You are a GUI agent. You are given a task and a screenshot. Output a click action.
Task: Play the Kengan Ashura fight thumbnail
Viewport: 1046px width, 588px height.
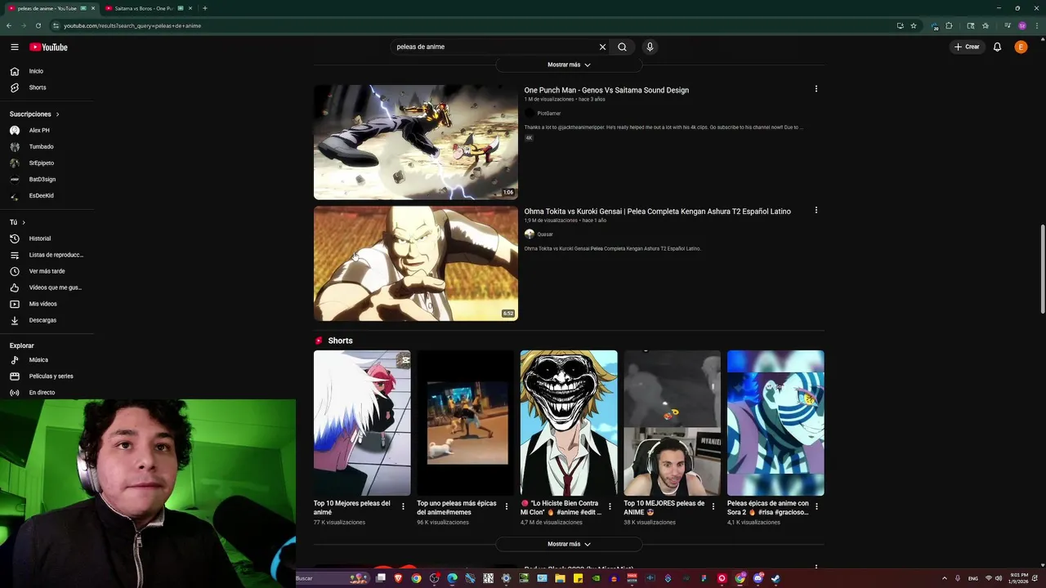pos(416,263)
